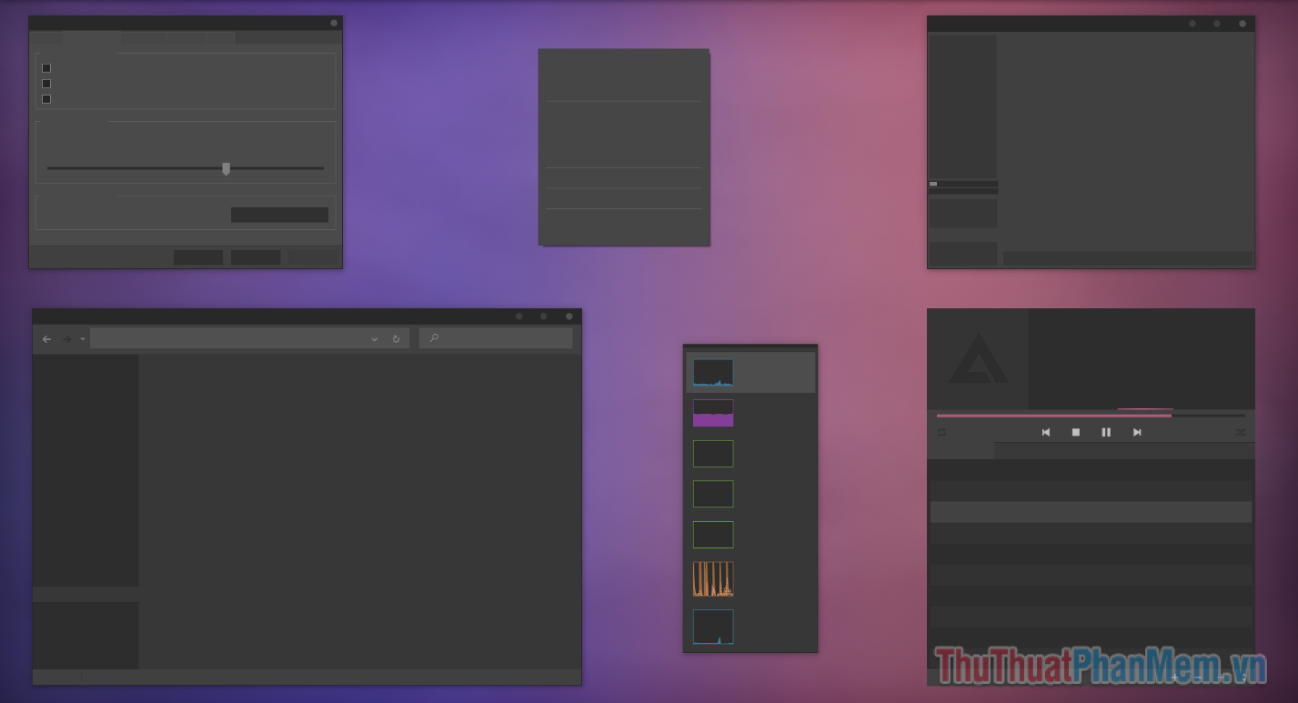Screen dimensions: 1298x703
Task: Toggle shuffle mode in media player
Action: tap(1240, 432)
